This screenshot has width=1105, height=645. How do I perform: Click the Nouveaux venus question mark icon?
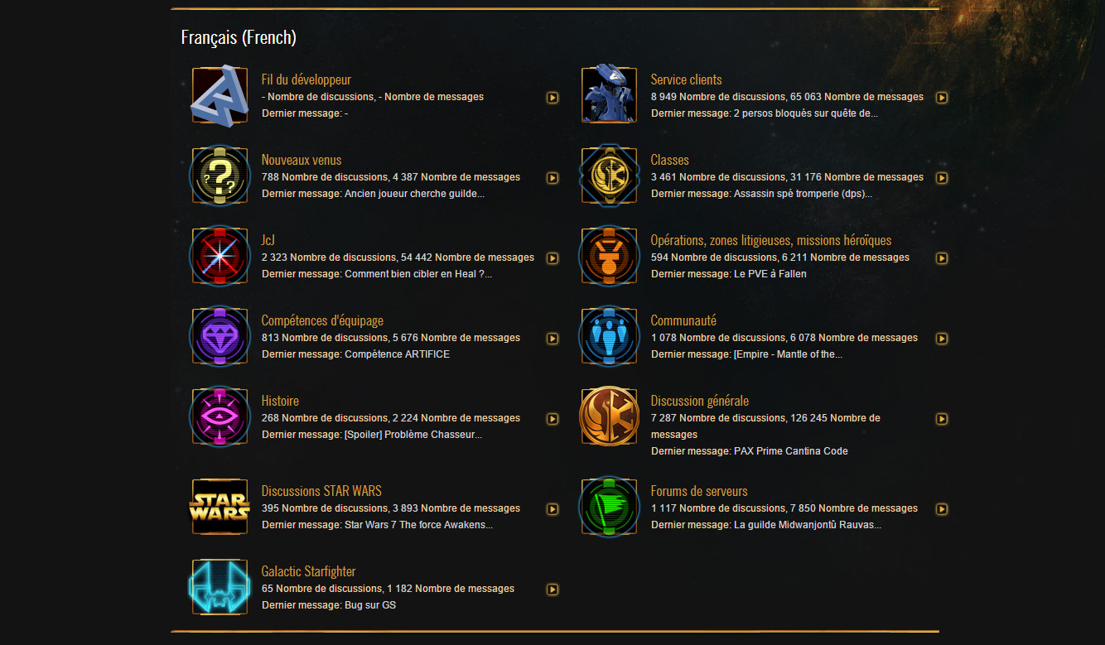220,175
